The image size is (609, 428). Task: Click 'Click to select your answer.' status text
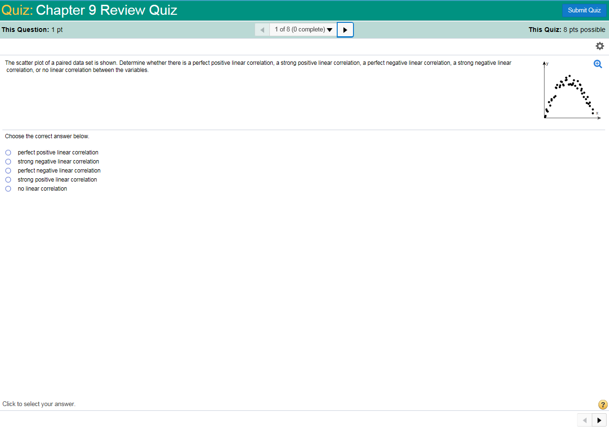click(x=39, y=404)
